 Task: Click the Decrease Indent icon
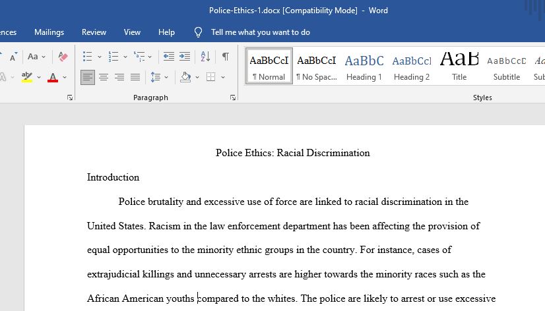pos(168,56)
